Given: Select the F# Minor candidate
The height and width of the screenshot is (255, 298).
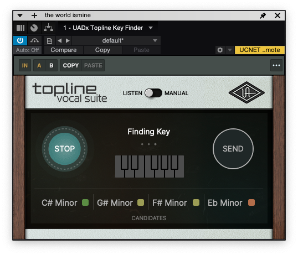Looking at the screenshot, I should [169, 203].
